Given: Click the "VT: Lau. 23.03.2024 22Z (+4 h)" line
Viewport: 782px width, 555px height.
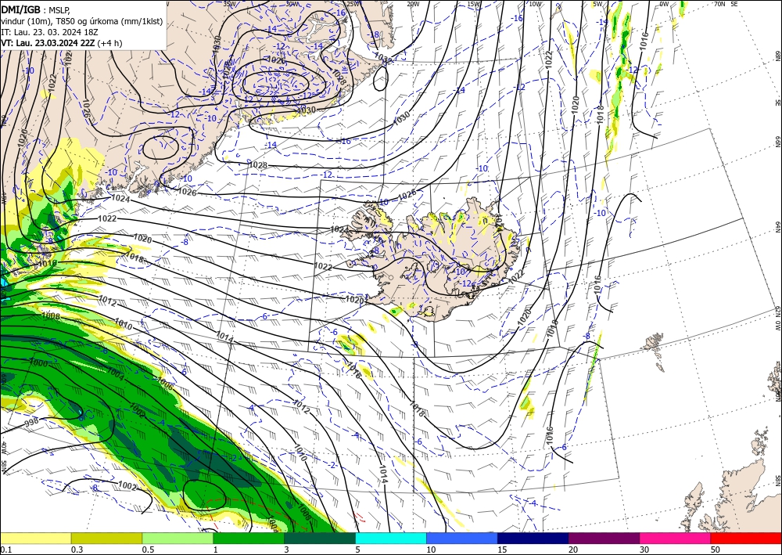Looking at the screenshot, I should pos(61,43).
